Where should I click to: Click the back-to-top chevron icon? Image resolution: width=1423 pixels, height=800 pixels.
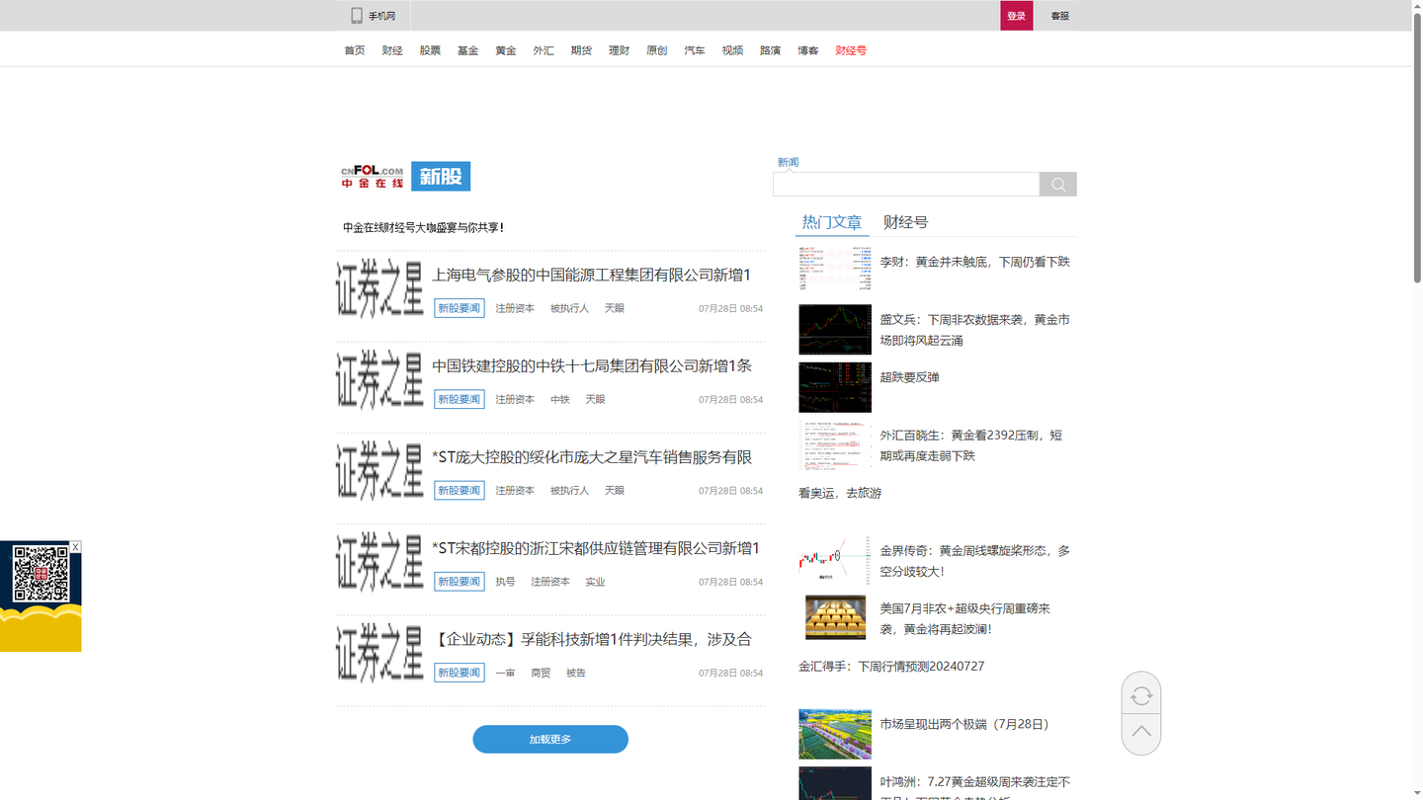(x=1141, y=732)
